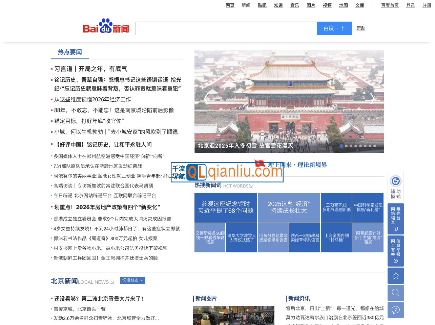Image resolution: width=435 pixels, height=325 pixels.
Task: Click the question-mark feedback icon
Action: click(395, 310)
